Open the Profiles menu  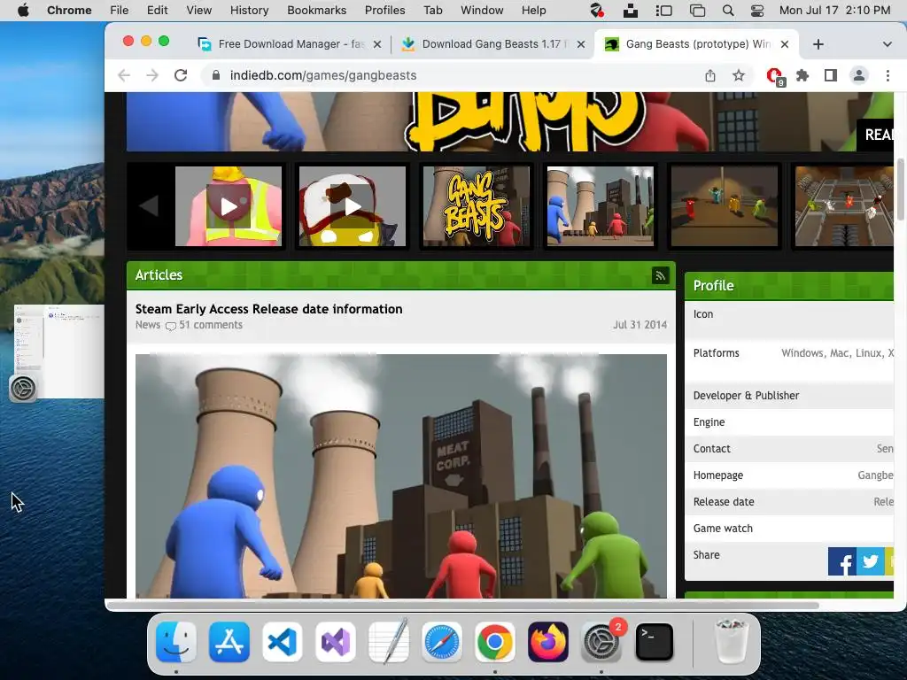384,11
